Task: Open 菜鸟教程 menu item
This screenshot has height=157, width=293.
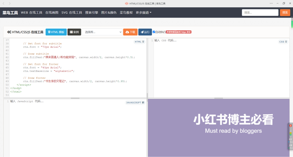Action: click(x=126, y=12)
